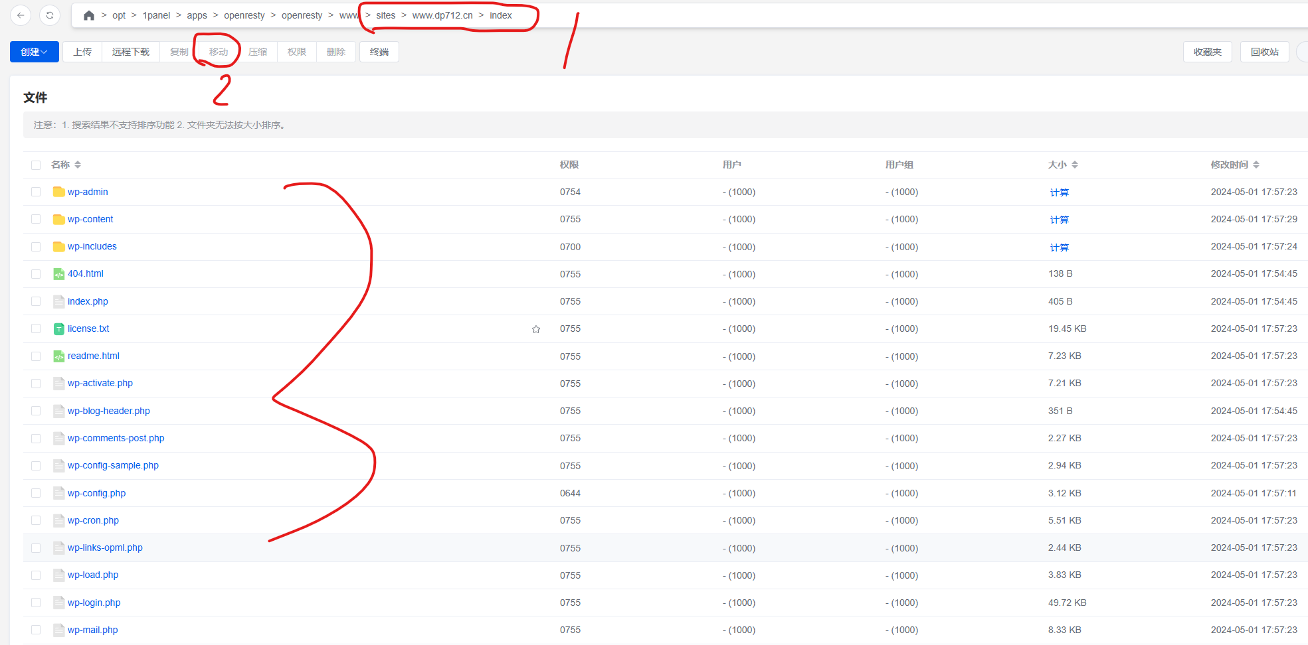Screen dimensions: 1308x645
Task: Open the 创建 dropdown button
Action: click(x=34, y=52)
